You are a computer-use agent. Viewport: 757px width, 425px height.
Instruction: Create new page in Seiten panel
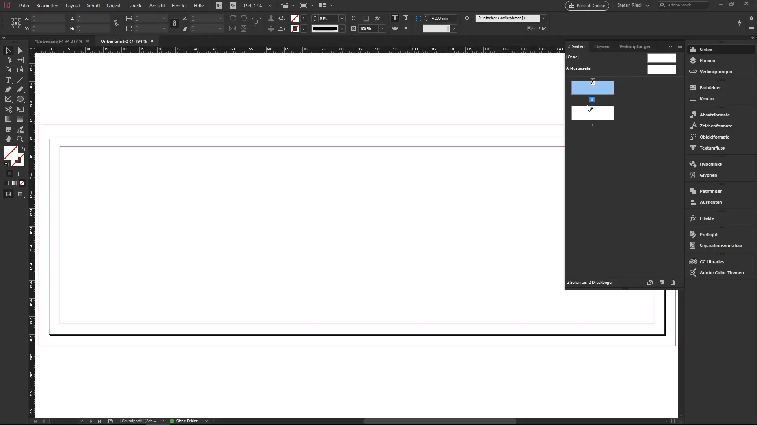(662, 282)
